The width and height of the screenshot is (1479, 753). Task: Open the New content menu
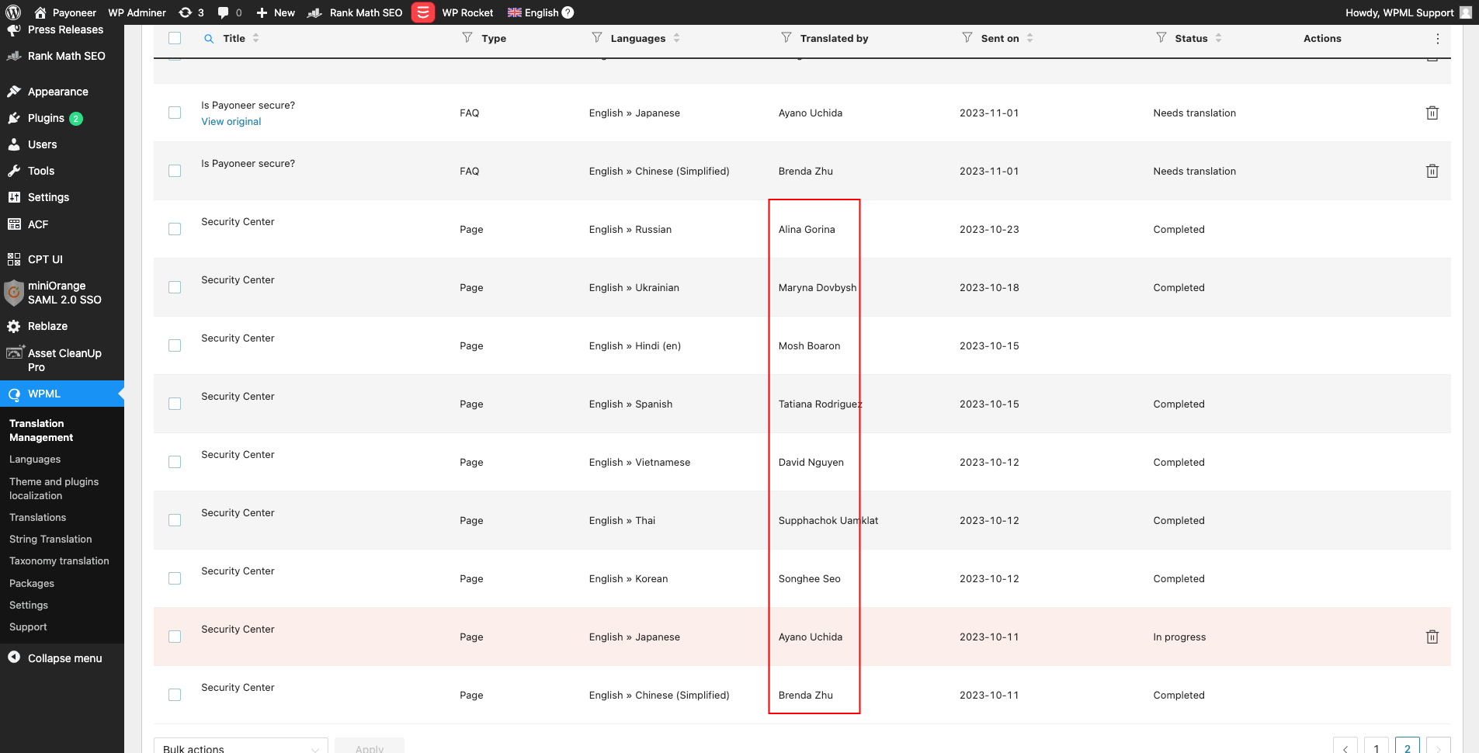[x=276, y=12]
